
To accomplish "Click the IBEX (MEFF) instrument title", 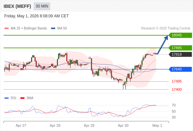I will tap(17, 6).
